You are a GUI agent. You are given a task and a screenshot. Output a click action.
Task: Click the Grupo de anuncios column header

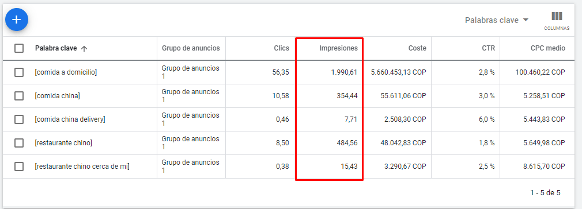(x=191, y=48)
